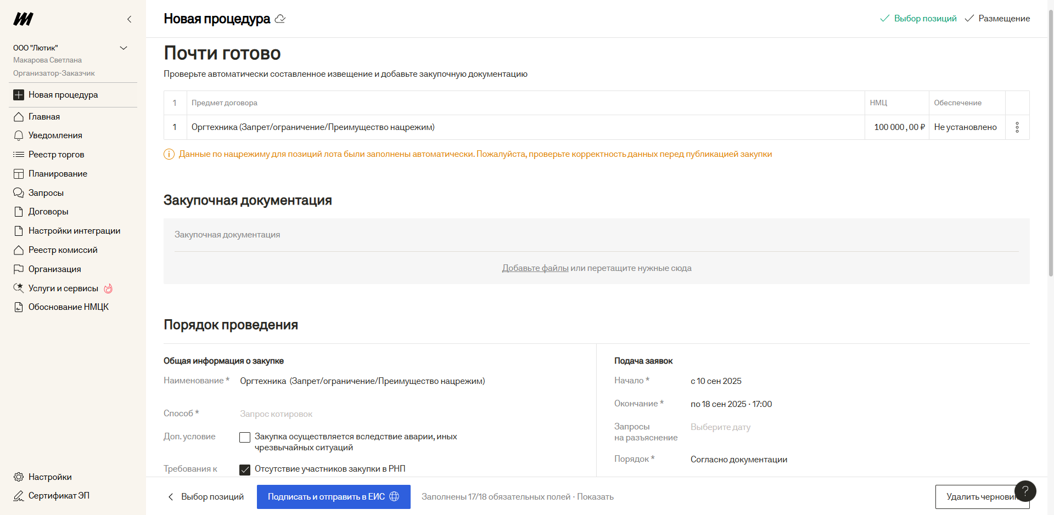Click the Запросы на разъяснение date field
The height and width of the screenshot is (515, 1054).
coord(720,427)
